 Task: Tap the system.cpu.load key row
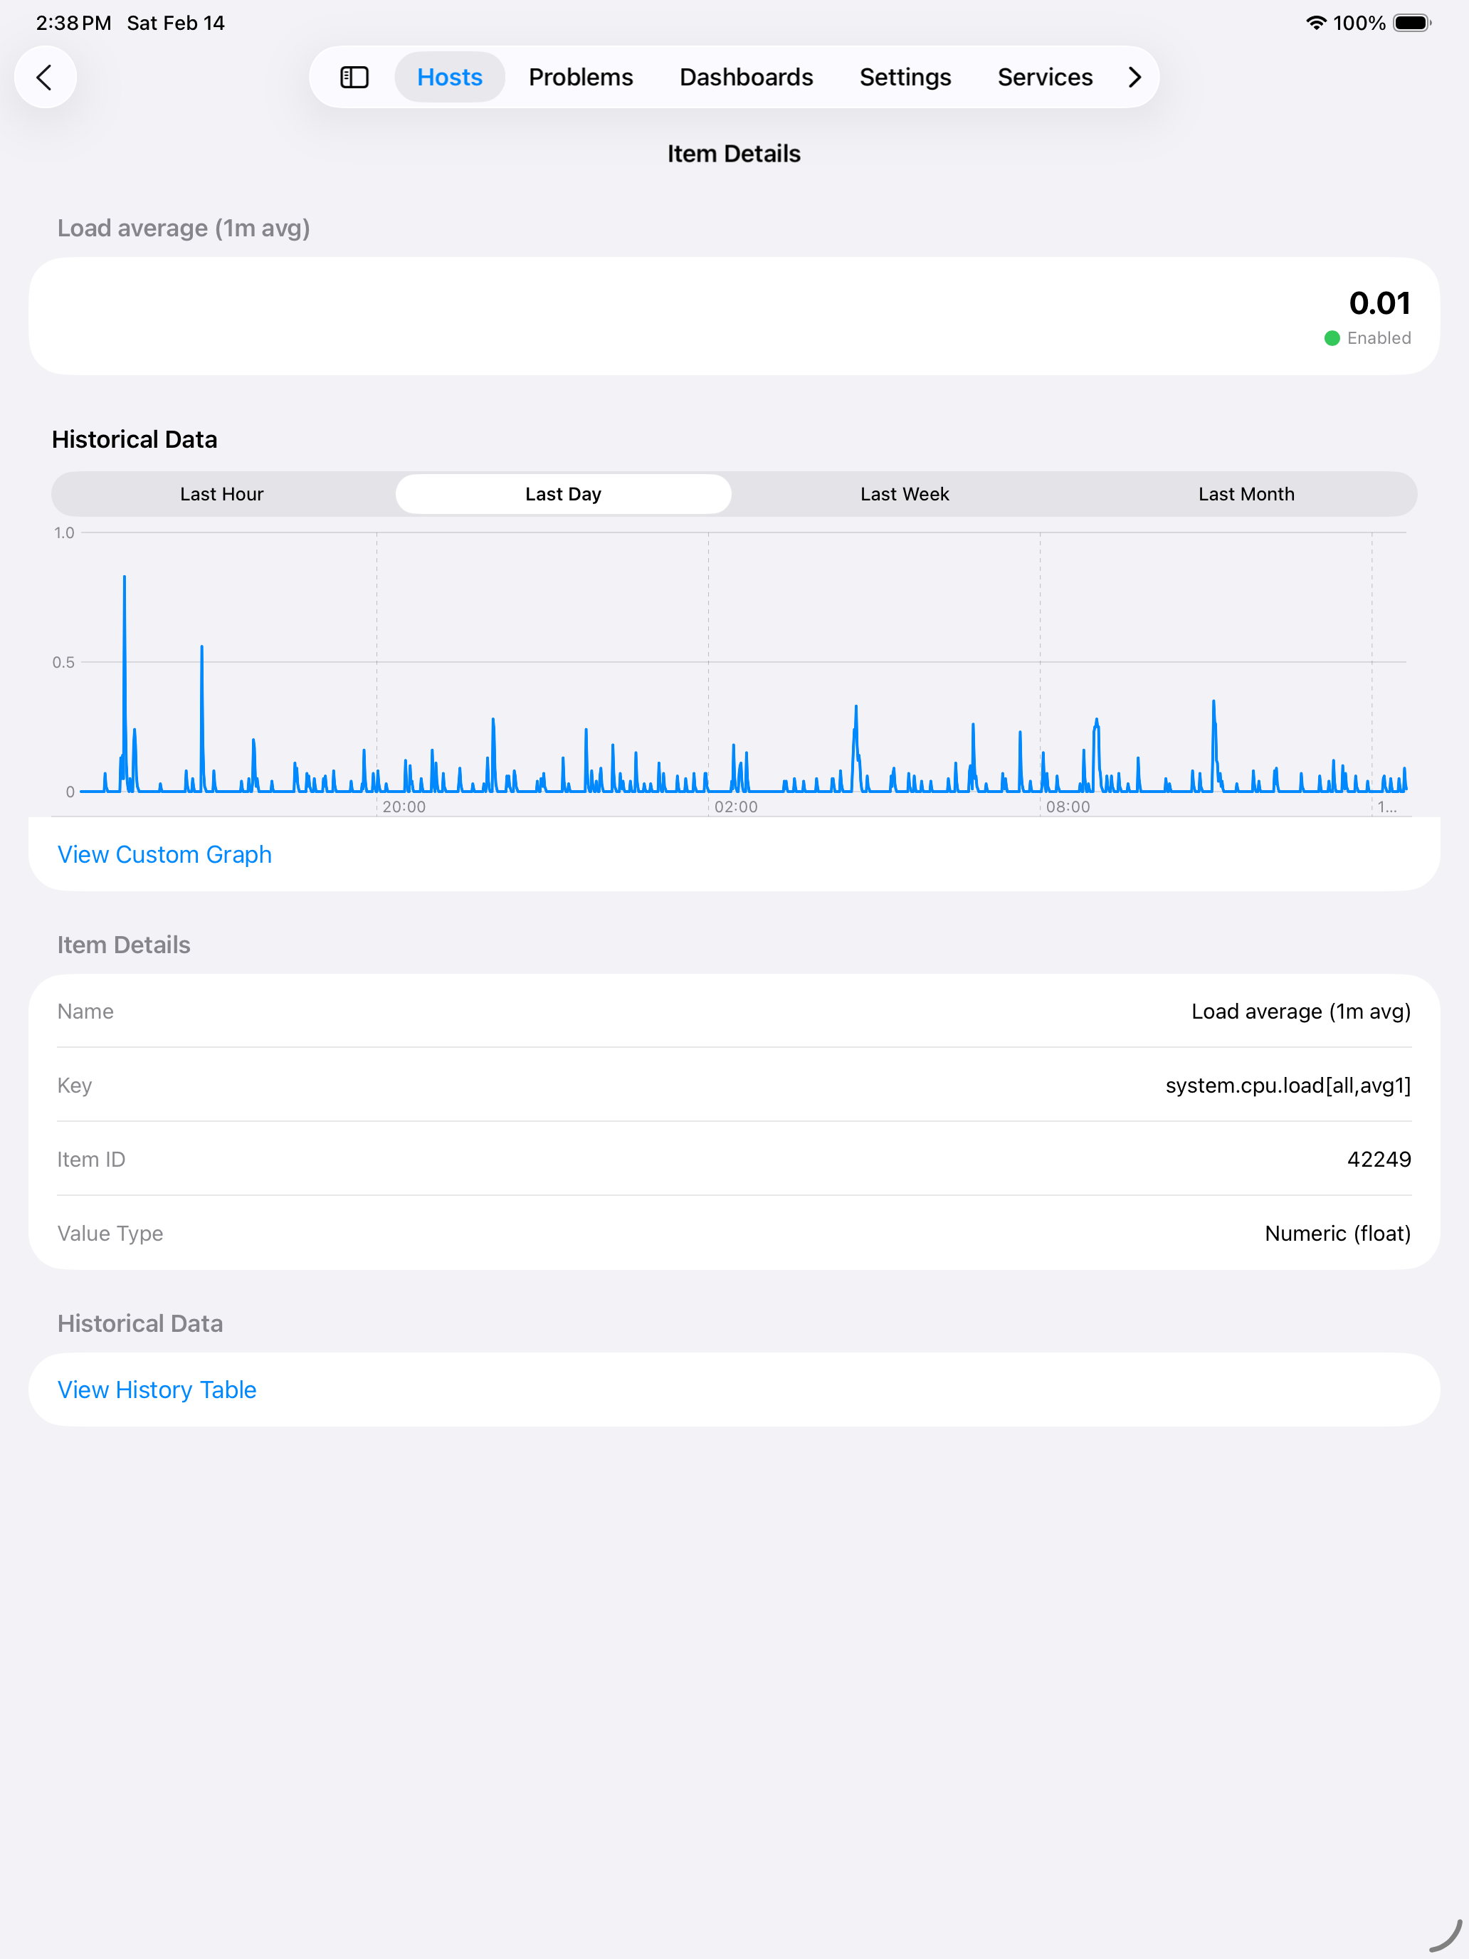click(735, 1085)
